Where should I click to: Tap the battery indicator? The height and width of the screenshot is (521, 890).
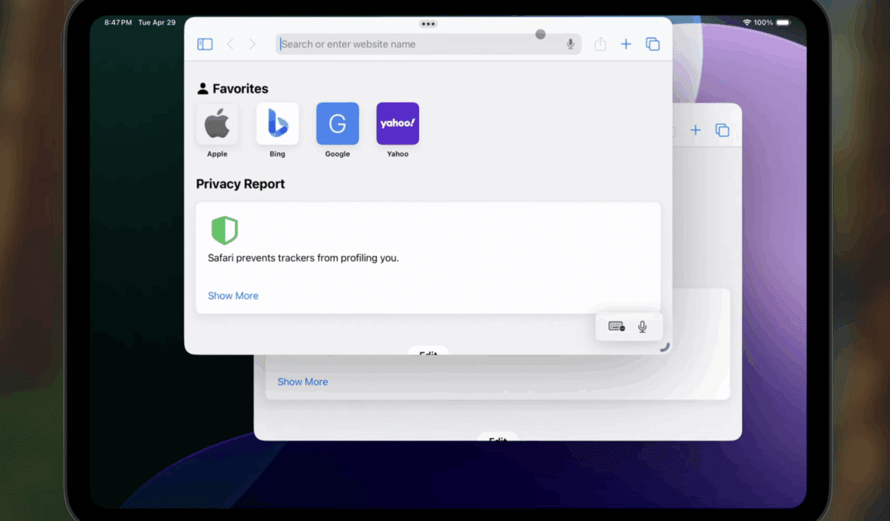pyautogui.click(x=783, y=23)
